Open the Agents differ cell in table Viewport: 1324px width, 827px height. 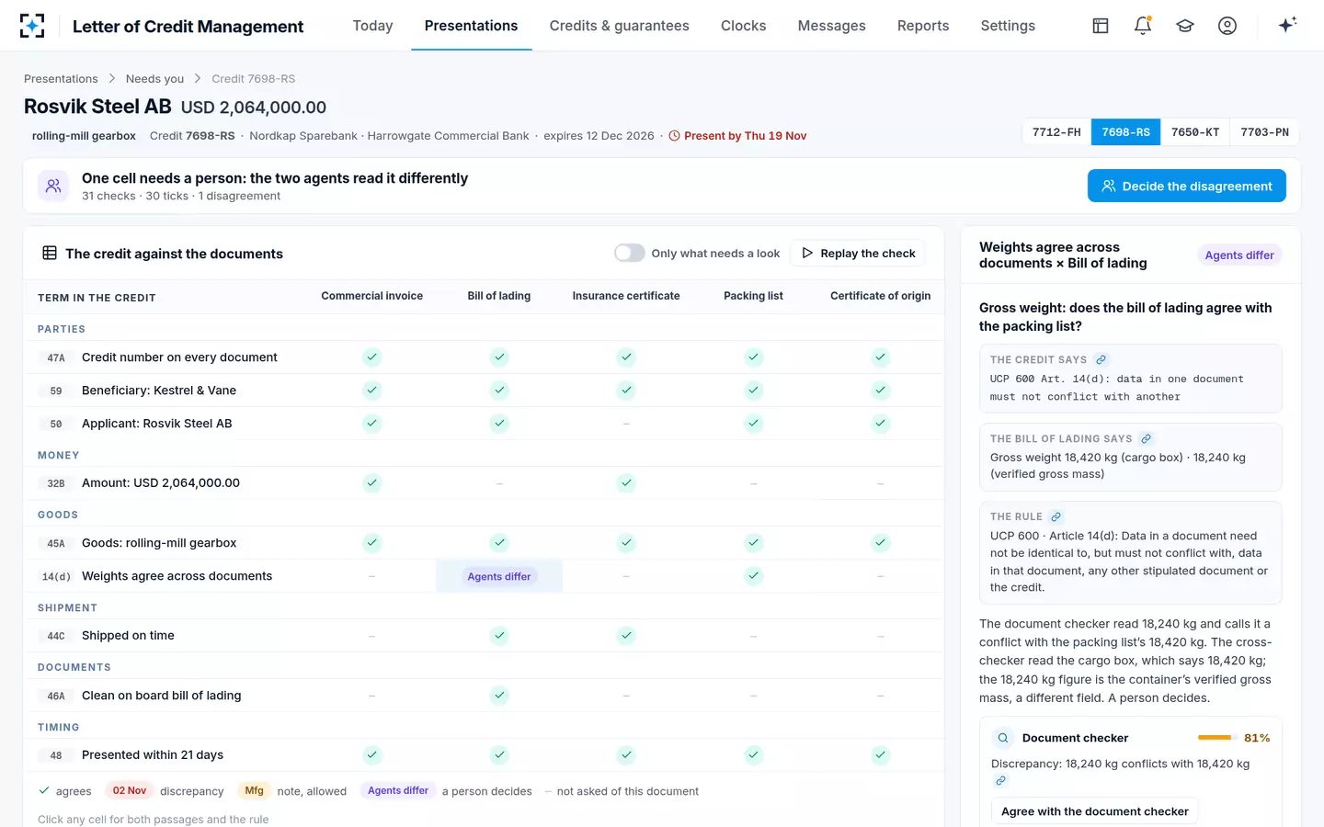pyautogui.click(x=499, y=576)
